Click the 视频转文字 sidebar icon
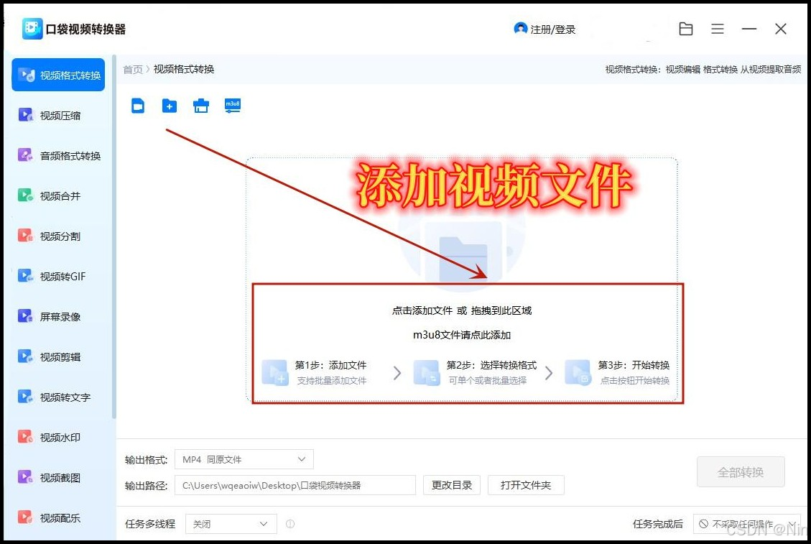The height and width of the screenshot is (544, 811). pyautogui.click(x=25, y=397)
